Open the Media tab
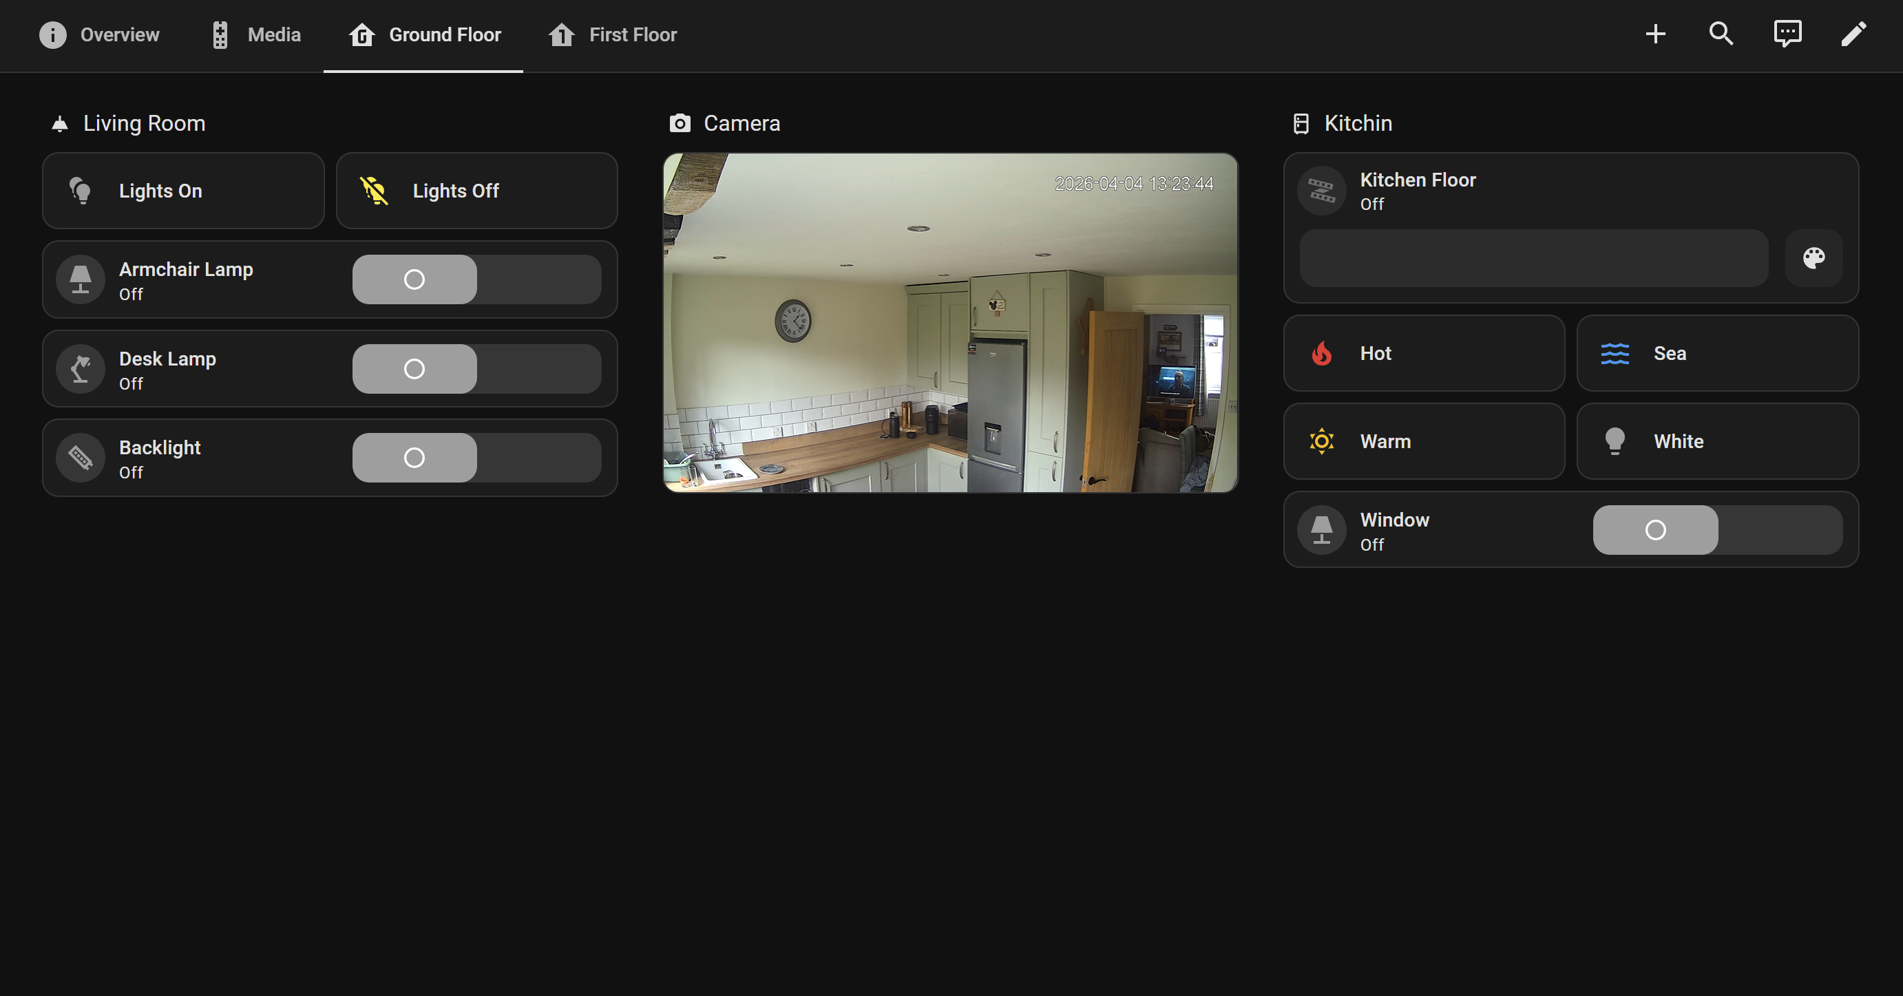Viewport: 1903px width, 996px height. [x=274, y=34]
